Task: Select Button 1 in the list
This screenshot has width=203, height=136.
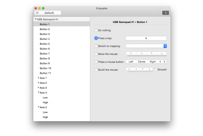Action: 62,24
